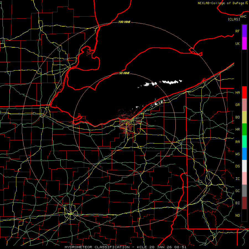Click the HA red legend swatch
The height and width of the screenshot is (249, 249).
[244, 92]
